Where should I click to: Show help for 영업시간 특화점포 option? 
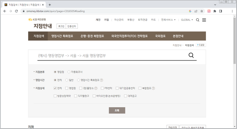coord(102,80)
